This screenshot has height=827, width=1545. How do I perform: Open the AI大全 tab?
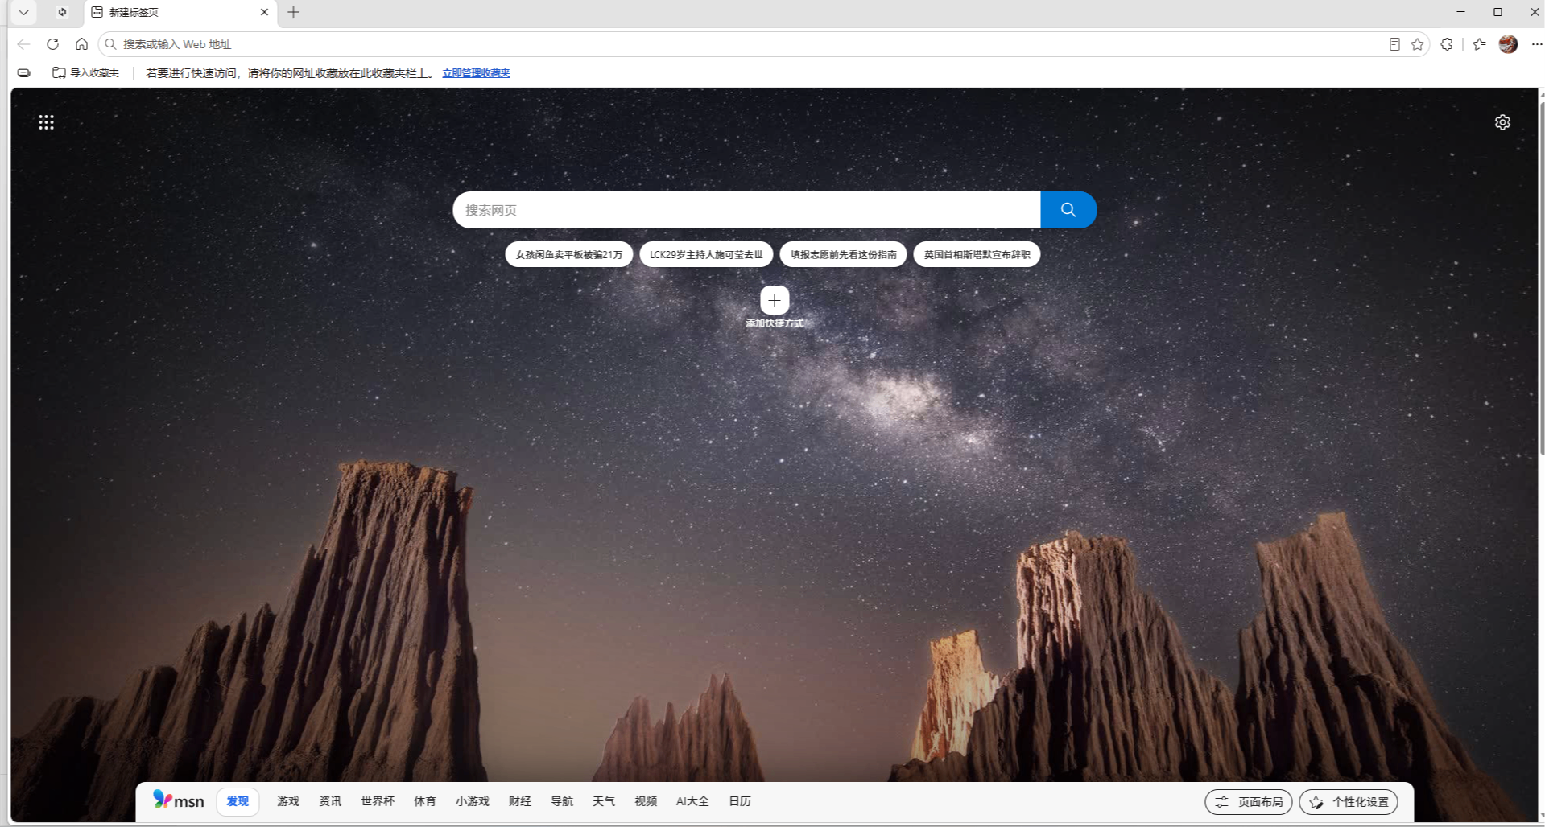[692, 801]
